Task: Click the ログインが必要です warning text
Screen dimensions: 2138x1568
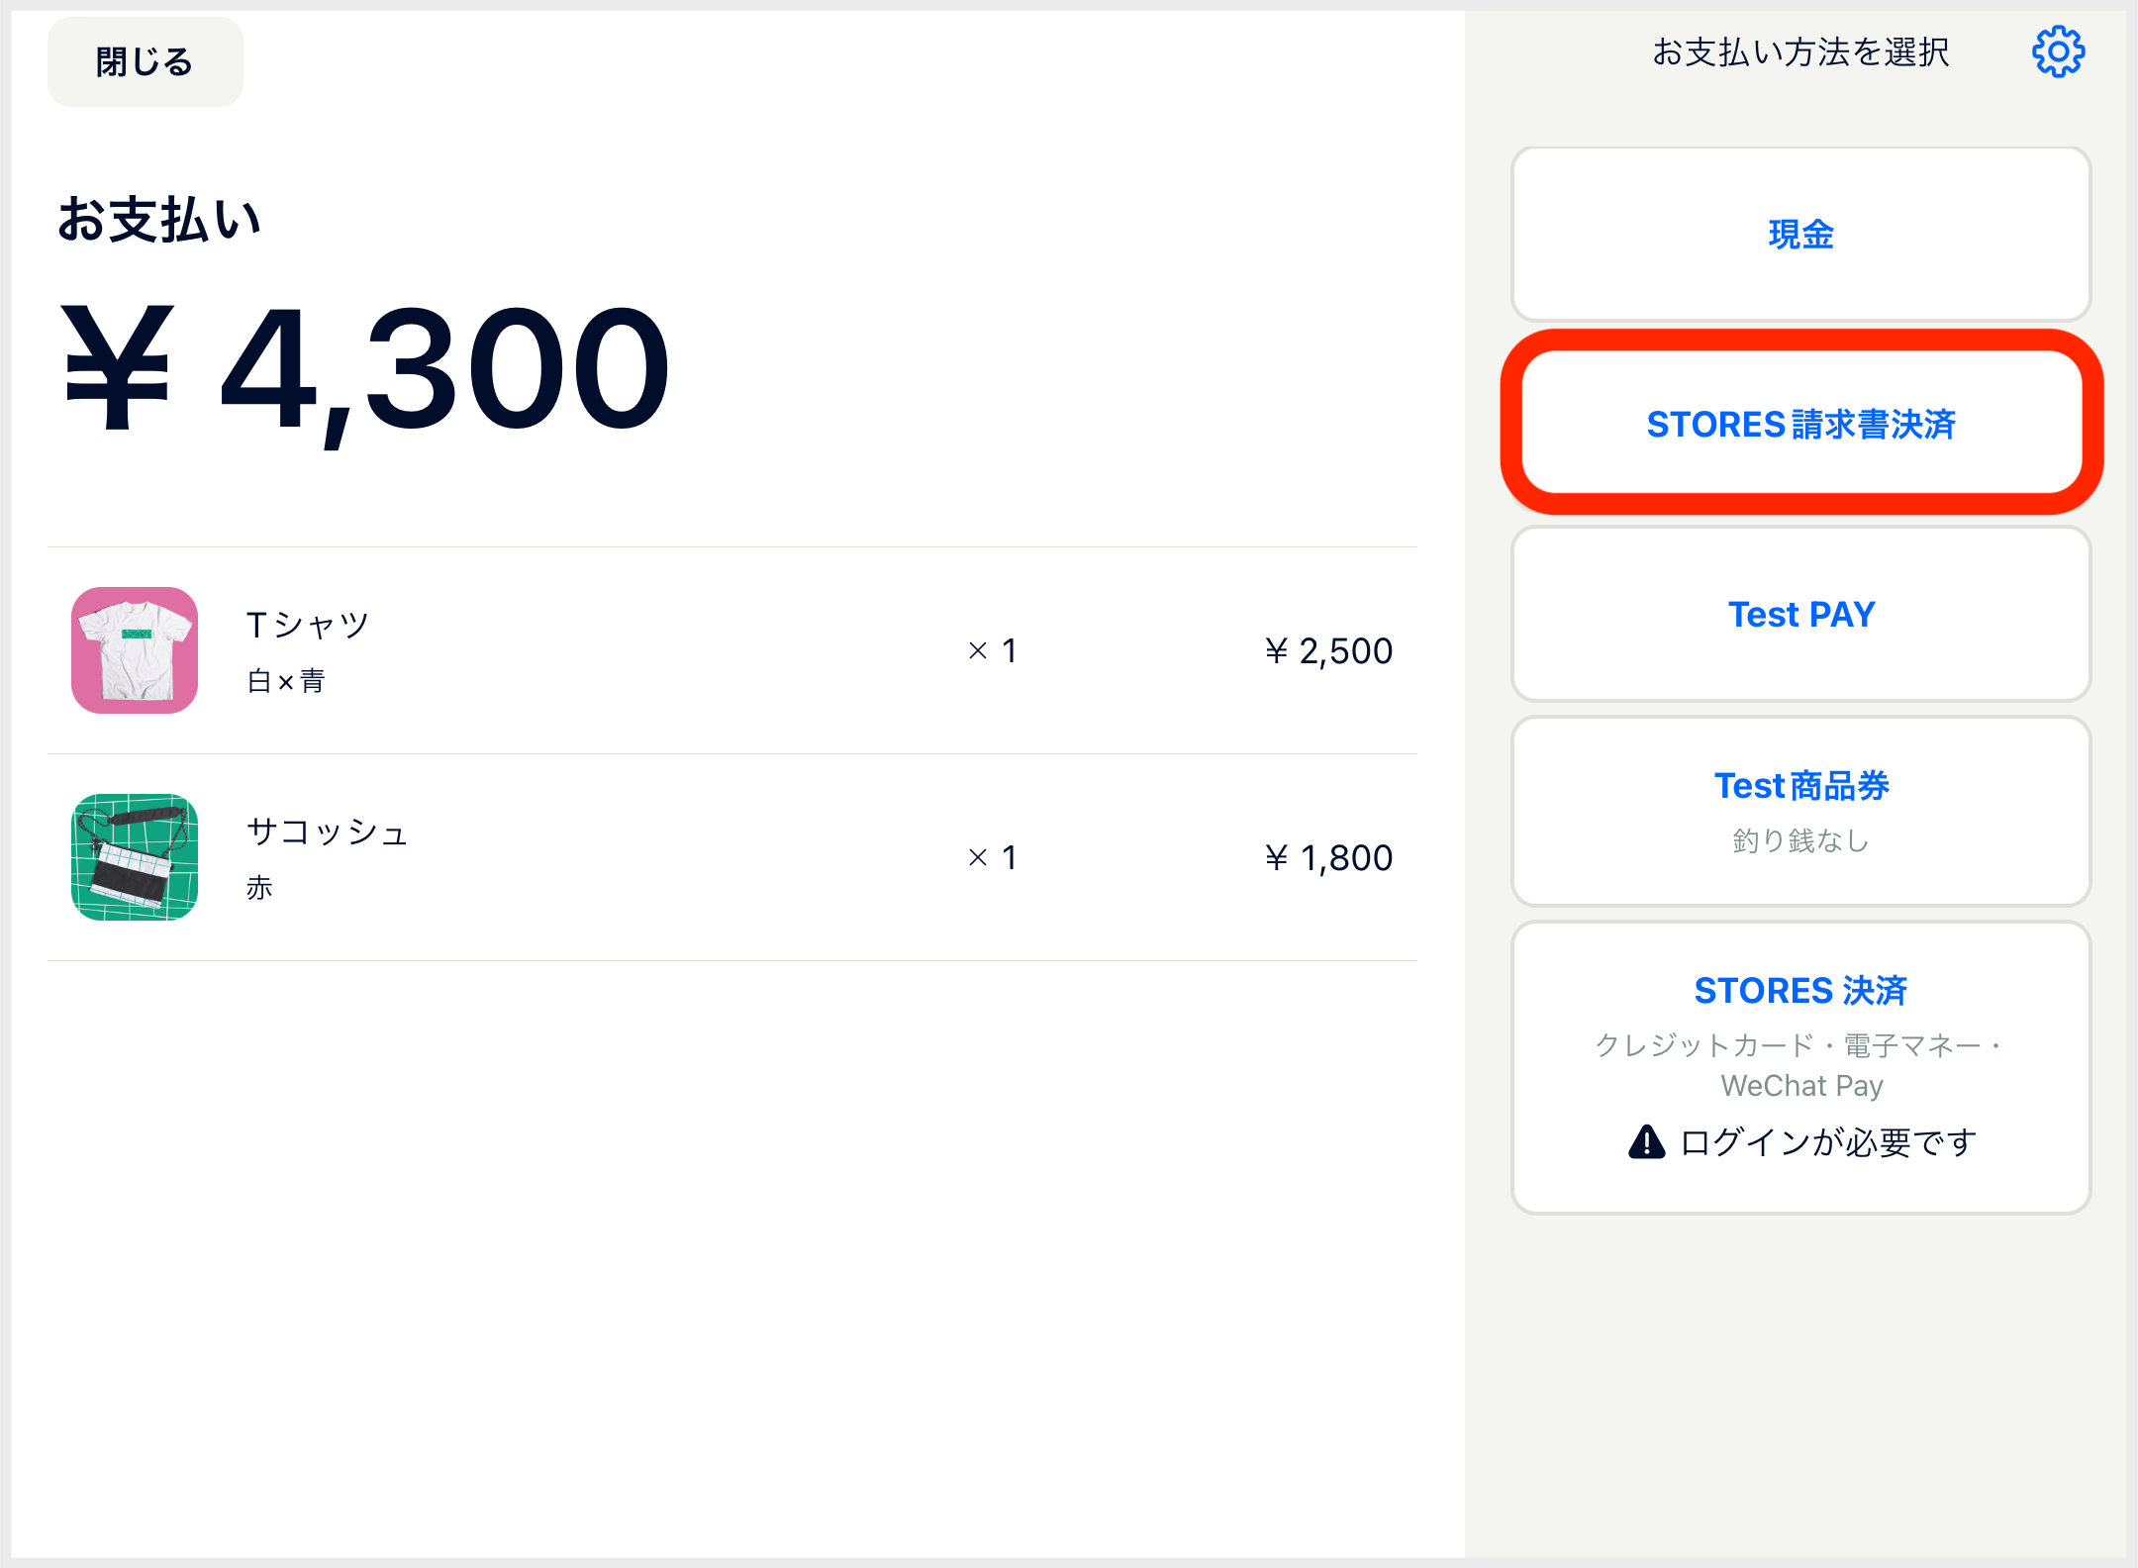Action: (x=1828, y=1142)
